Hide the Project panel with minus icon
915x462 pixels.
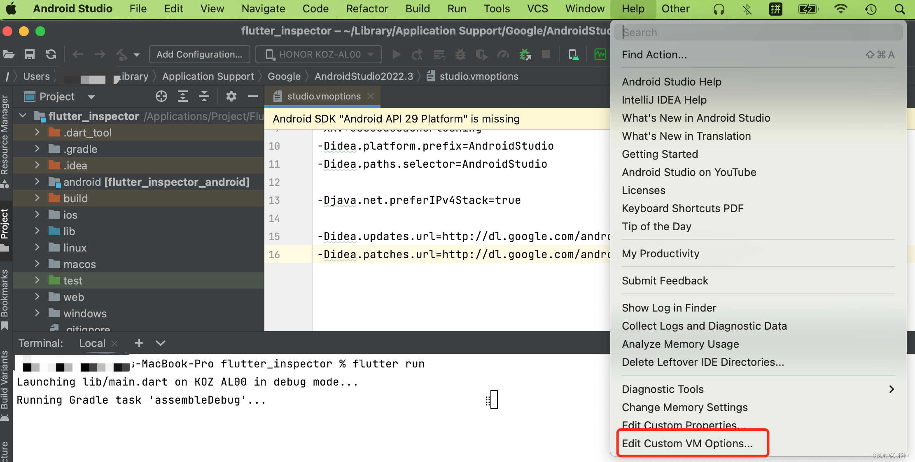[253, 97]
